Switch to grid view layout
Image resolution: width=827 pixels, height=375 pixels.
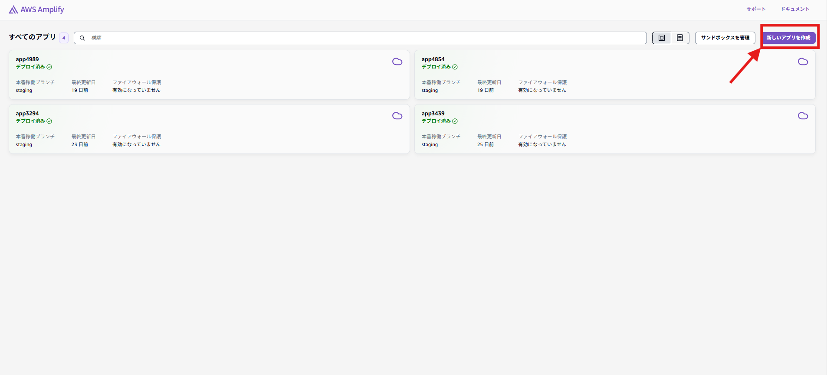point(662,38)
